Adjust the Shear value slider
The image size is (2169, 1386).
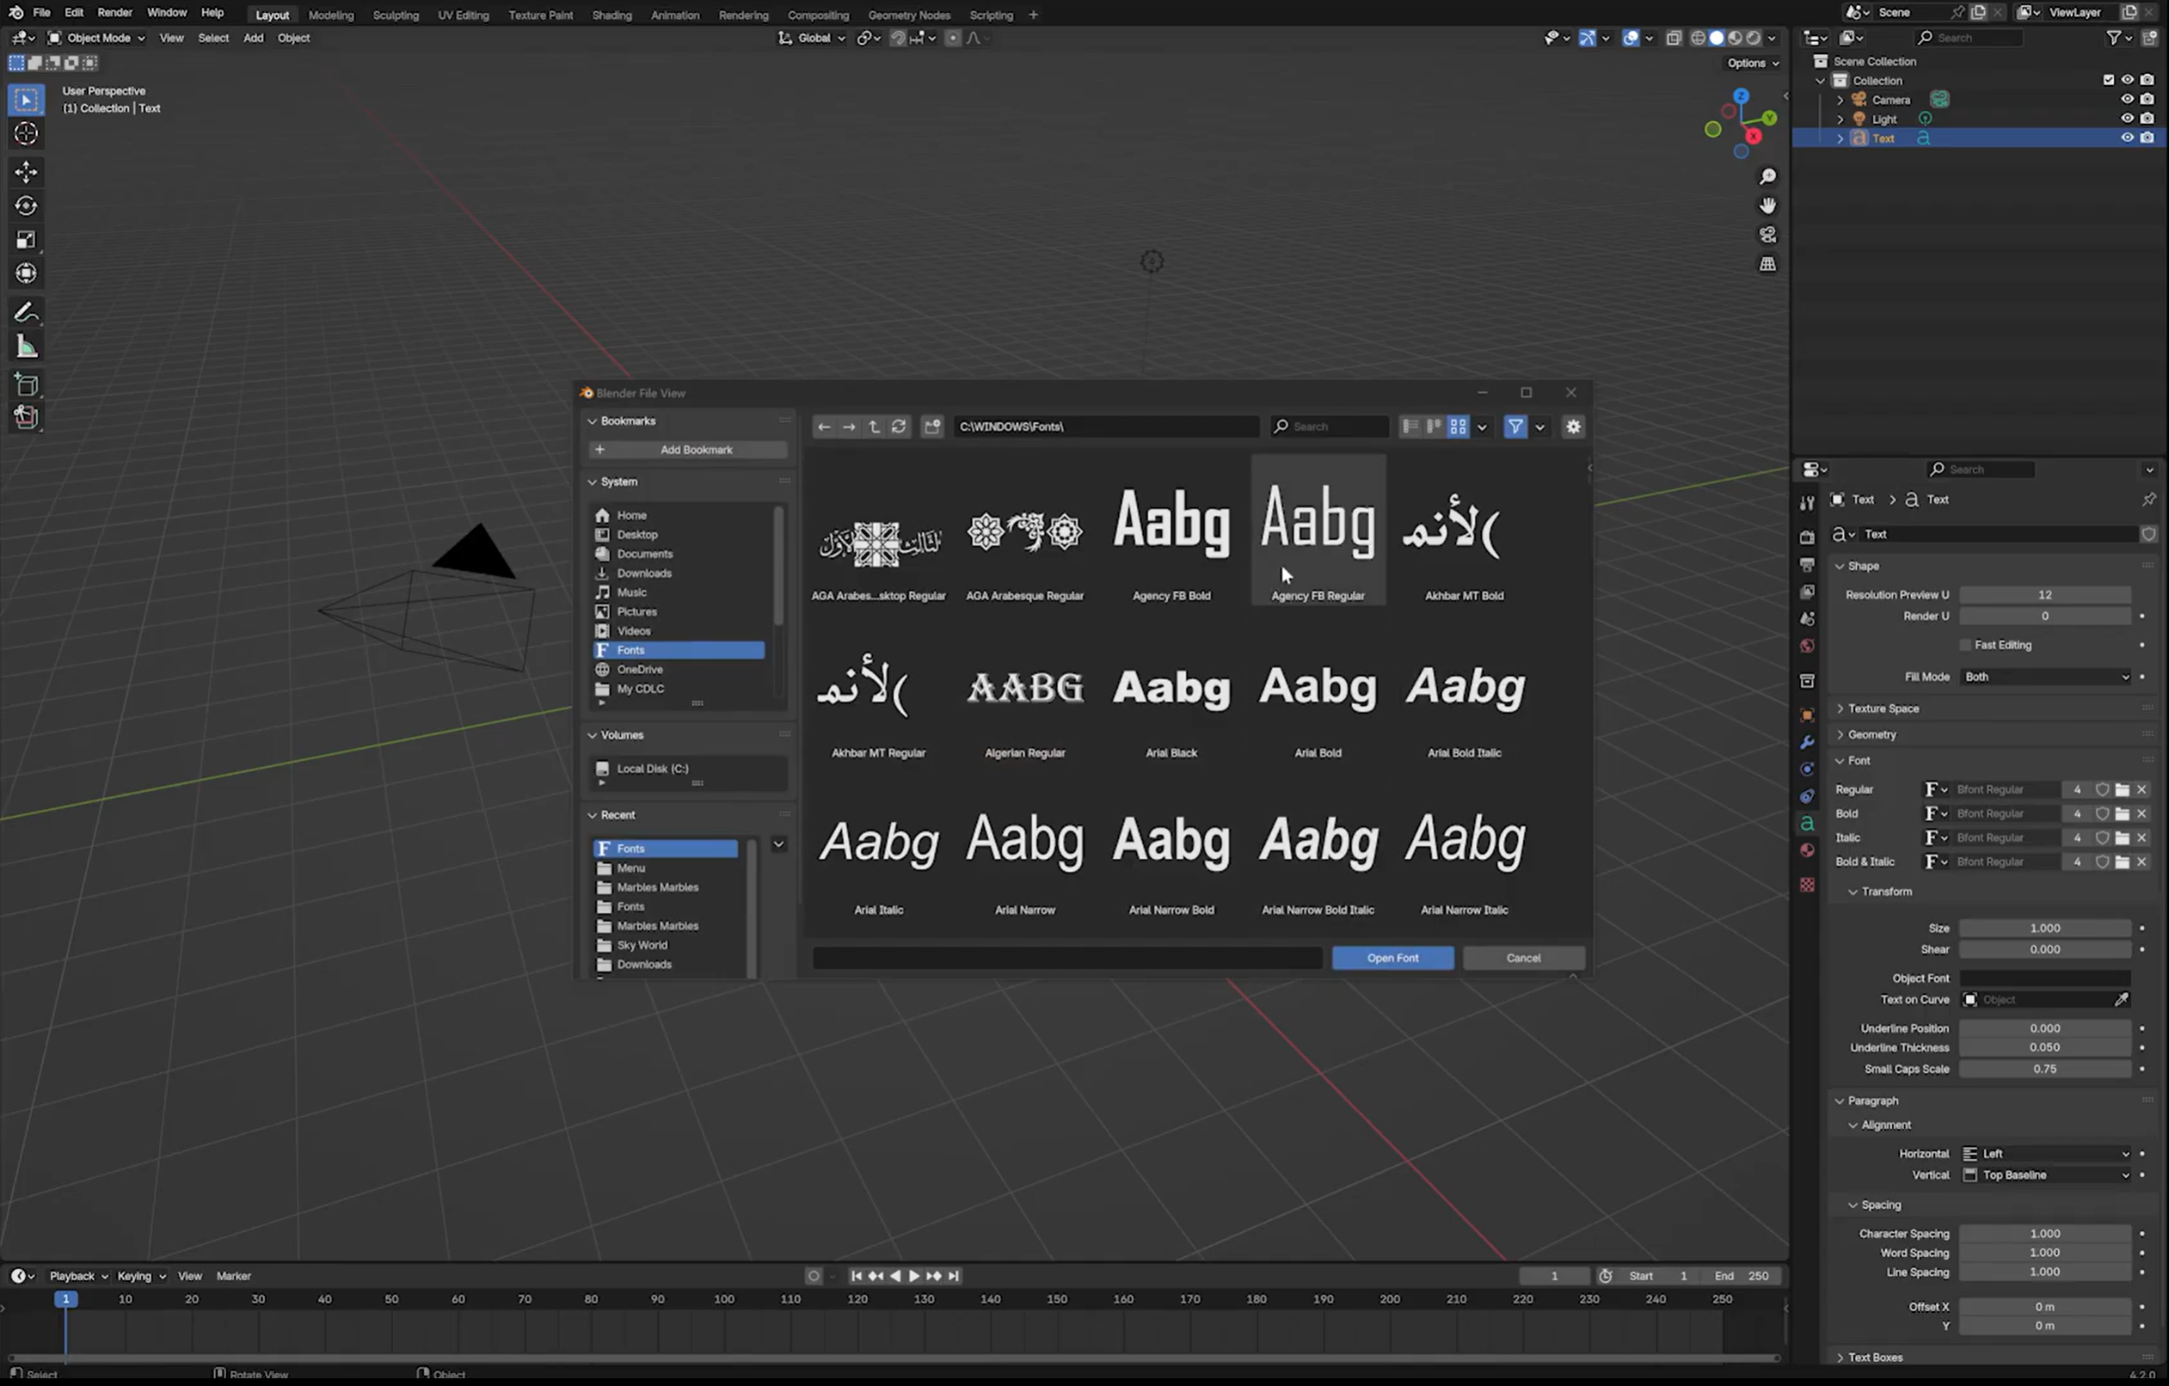click(x=2044, y=949)
